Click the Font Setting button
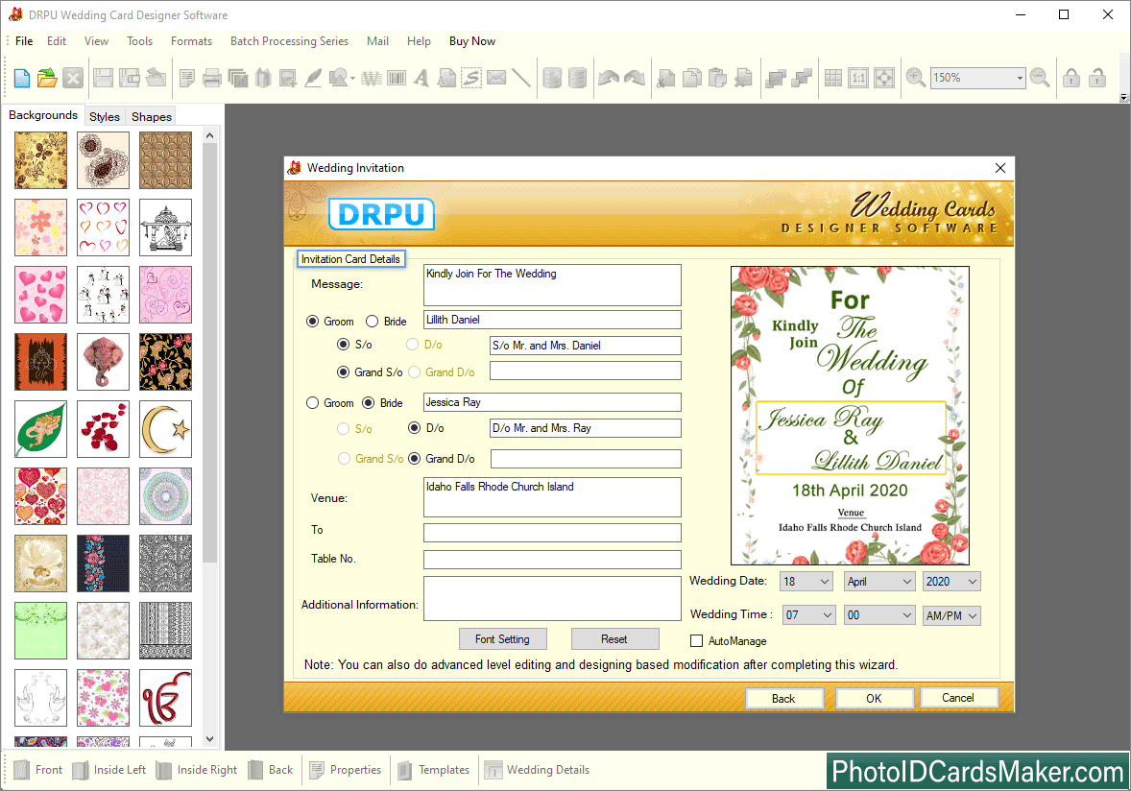The width and height of the screenshot is (1131, 791). pyautogui.click(x=503, y=639)
